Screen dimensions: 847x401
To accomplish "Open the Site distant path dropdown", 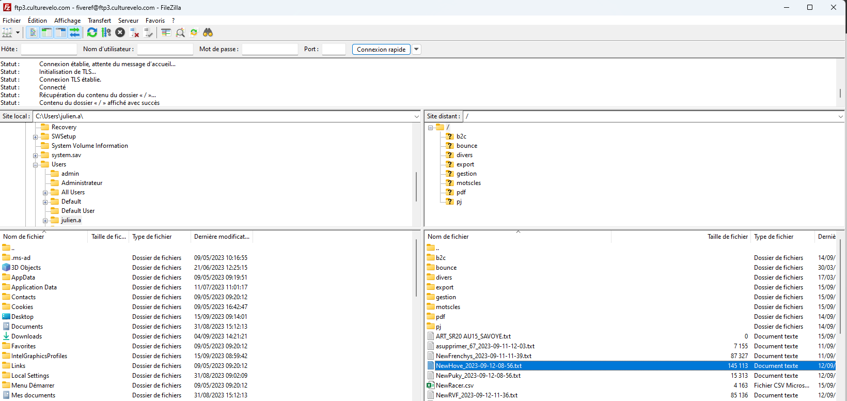I will coord(840,116).
